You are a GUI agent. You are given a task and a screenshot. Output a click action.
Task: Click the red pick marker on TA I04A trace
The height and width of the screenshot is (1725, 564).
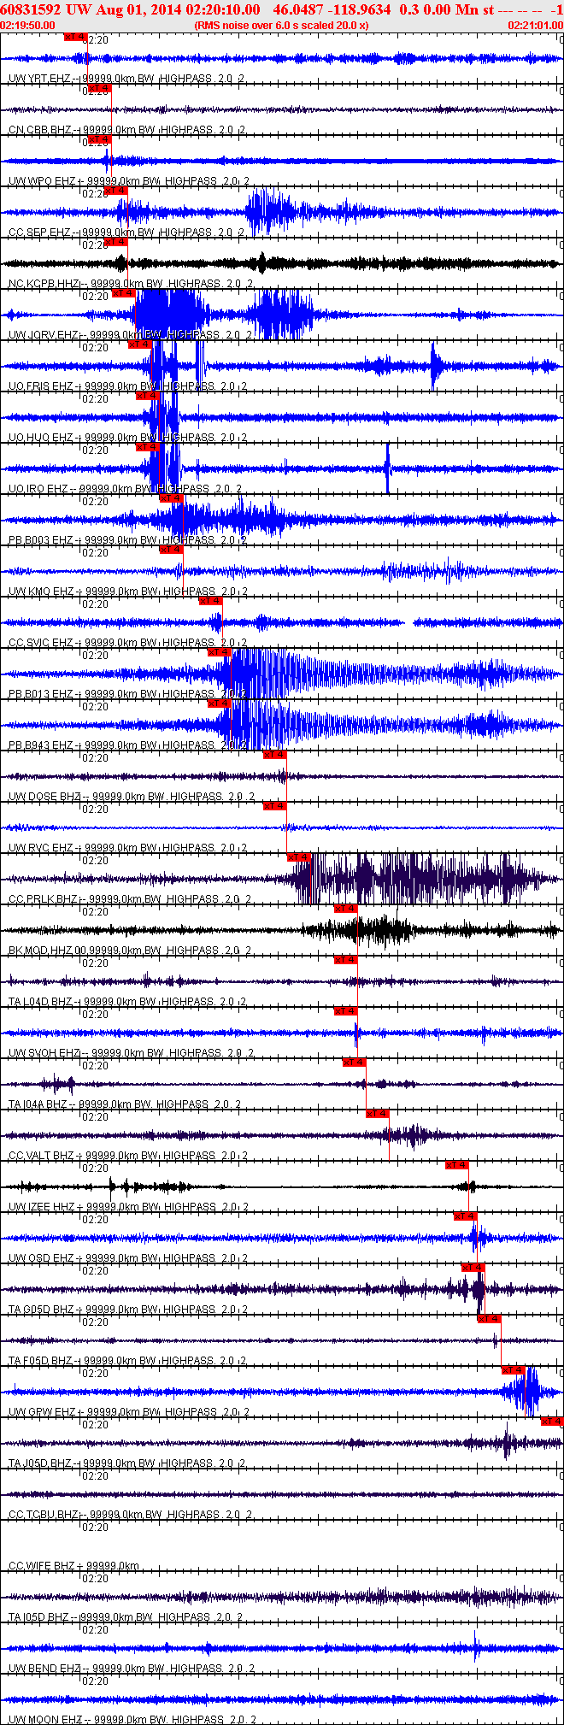click(x=354, y=1063)
